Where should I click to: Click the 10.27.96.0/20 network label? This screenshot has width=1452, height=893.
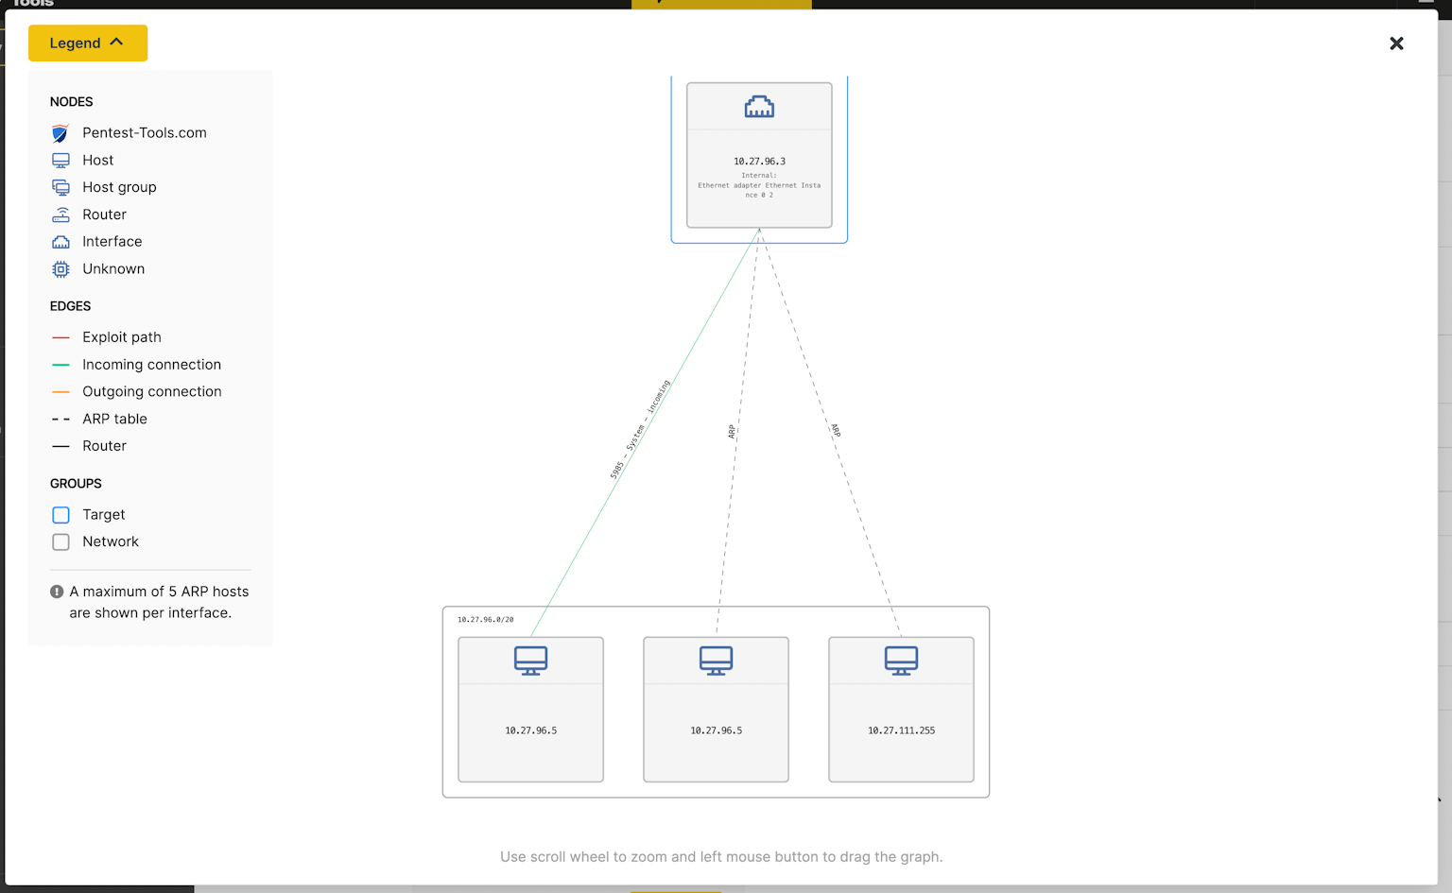pos(486,620)
